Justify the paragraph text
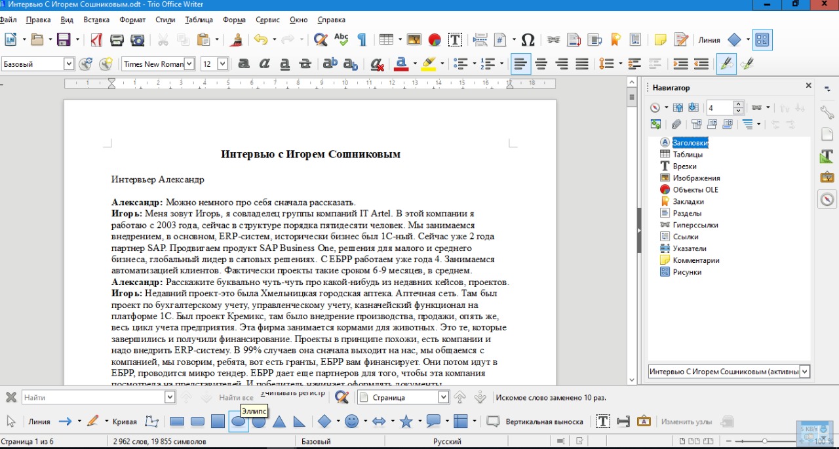The image size is (839, 449). click(581, 64)
